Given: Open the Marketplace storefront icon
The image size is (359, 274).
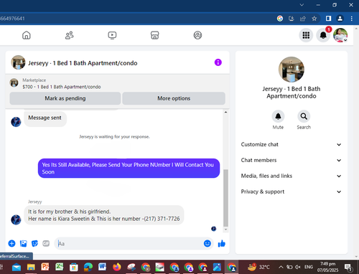Looking at the screenshot, I should 155,35.
